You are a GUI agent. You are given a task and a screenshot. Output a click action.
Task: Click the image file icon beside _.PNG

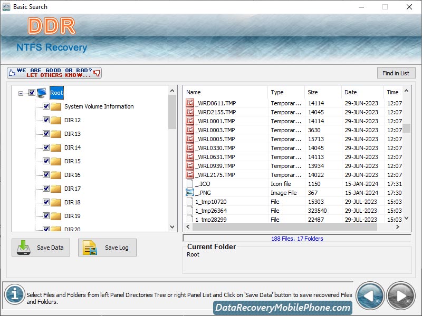coord(190,192)
